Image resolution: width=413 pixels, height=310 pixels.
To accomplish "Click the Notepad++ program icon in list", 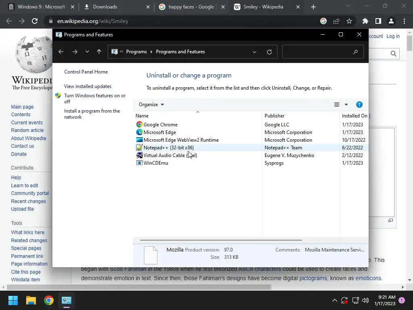I will (139, 147).
